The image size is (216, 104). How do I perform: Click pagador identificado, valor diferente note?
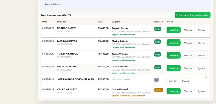click(128, 95)
